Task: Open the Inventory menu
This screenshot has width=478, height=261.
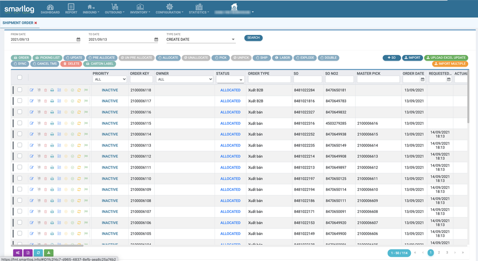Action: pos(140,9)
